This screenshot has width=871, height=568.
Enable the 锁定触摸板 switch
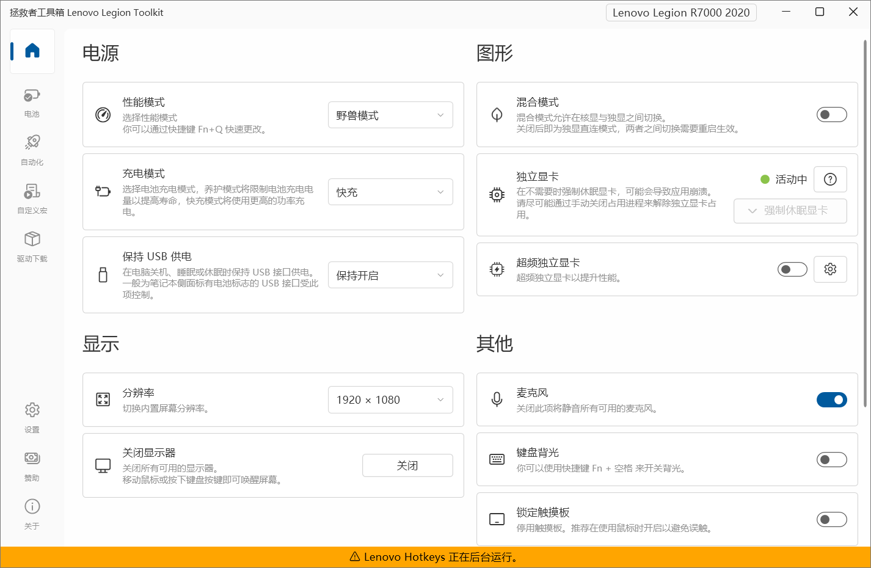[832, 519]
